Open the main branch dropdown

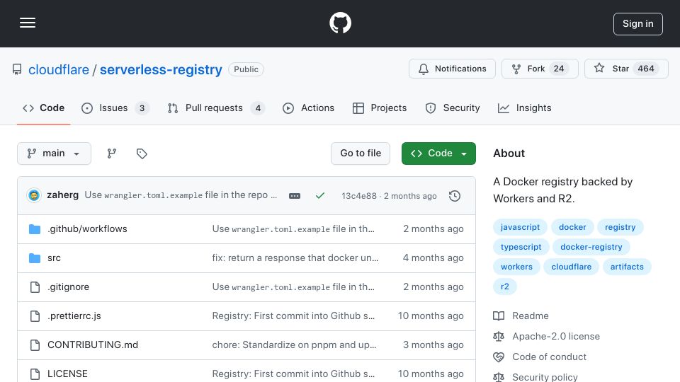(55, 154)
